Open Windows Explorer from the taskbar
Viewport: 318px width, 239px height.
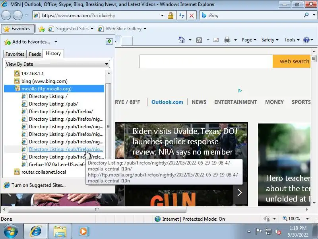coord(60,231)
